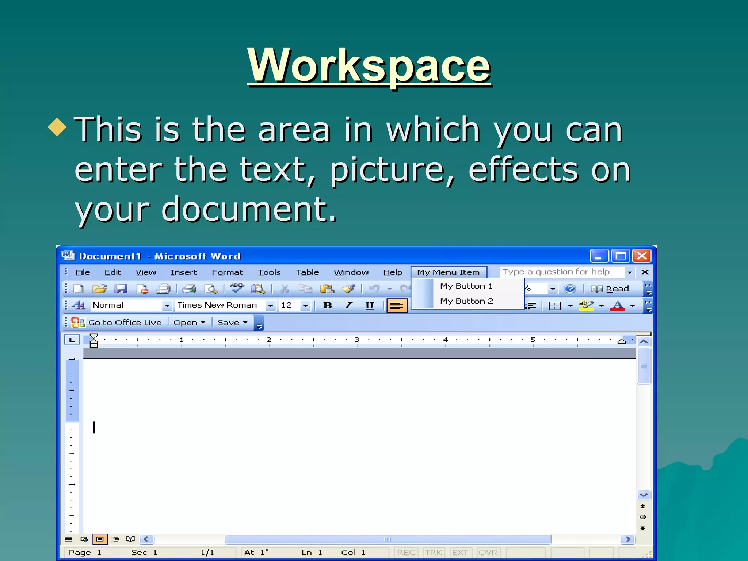Open the Insert menu
The image size is (748, 561).
[x=184, y=272]
